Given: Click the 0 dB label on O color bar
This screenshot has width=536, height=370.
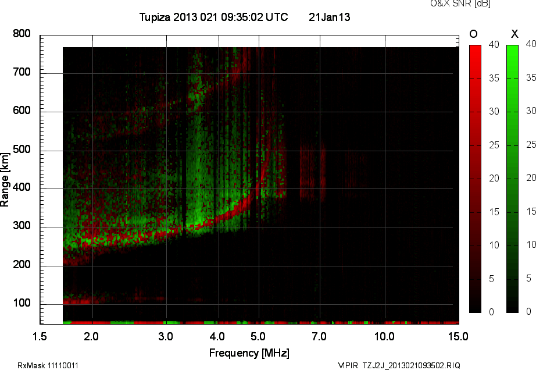Looking at the screenshot, I should click(x=492, y=312).
